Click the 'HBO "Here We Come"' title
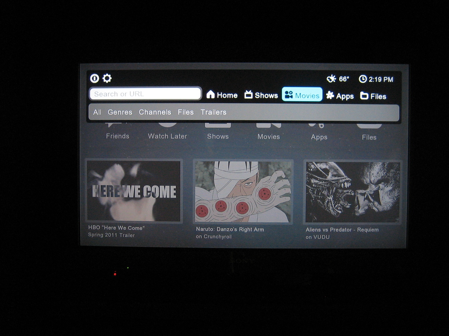Viewport: 449px width, 336px height. point(116,227)
